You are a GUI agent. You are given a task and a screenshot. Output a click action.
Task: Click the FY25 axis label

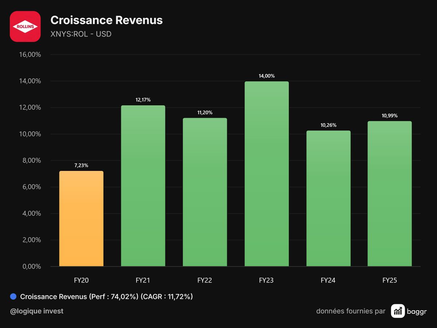390,280
